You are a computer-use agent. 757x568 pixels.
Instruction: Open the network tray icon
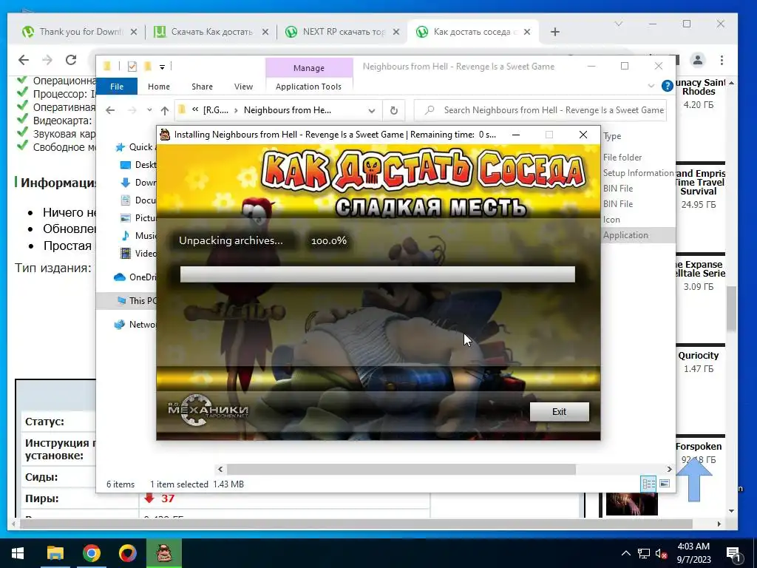[x=644, y=553]
